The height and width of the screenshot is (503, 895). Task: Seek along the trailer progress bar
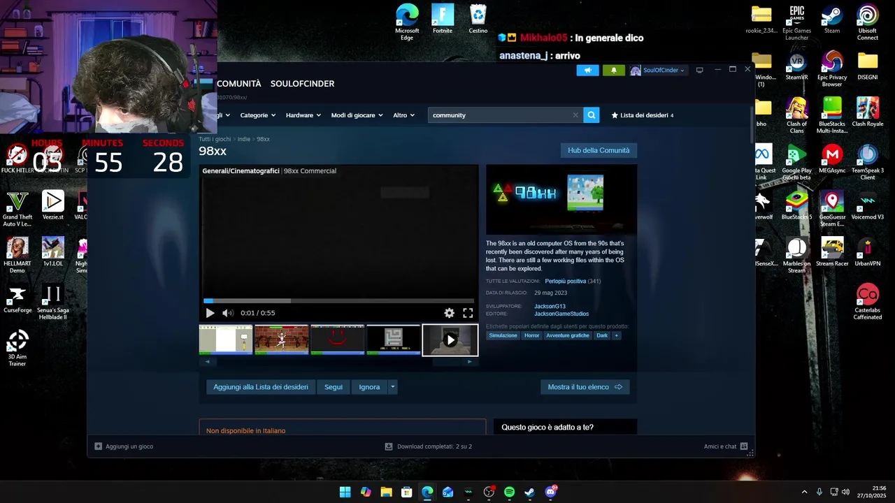(x=338, y=301)
